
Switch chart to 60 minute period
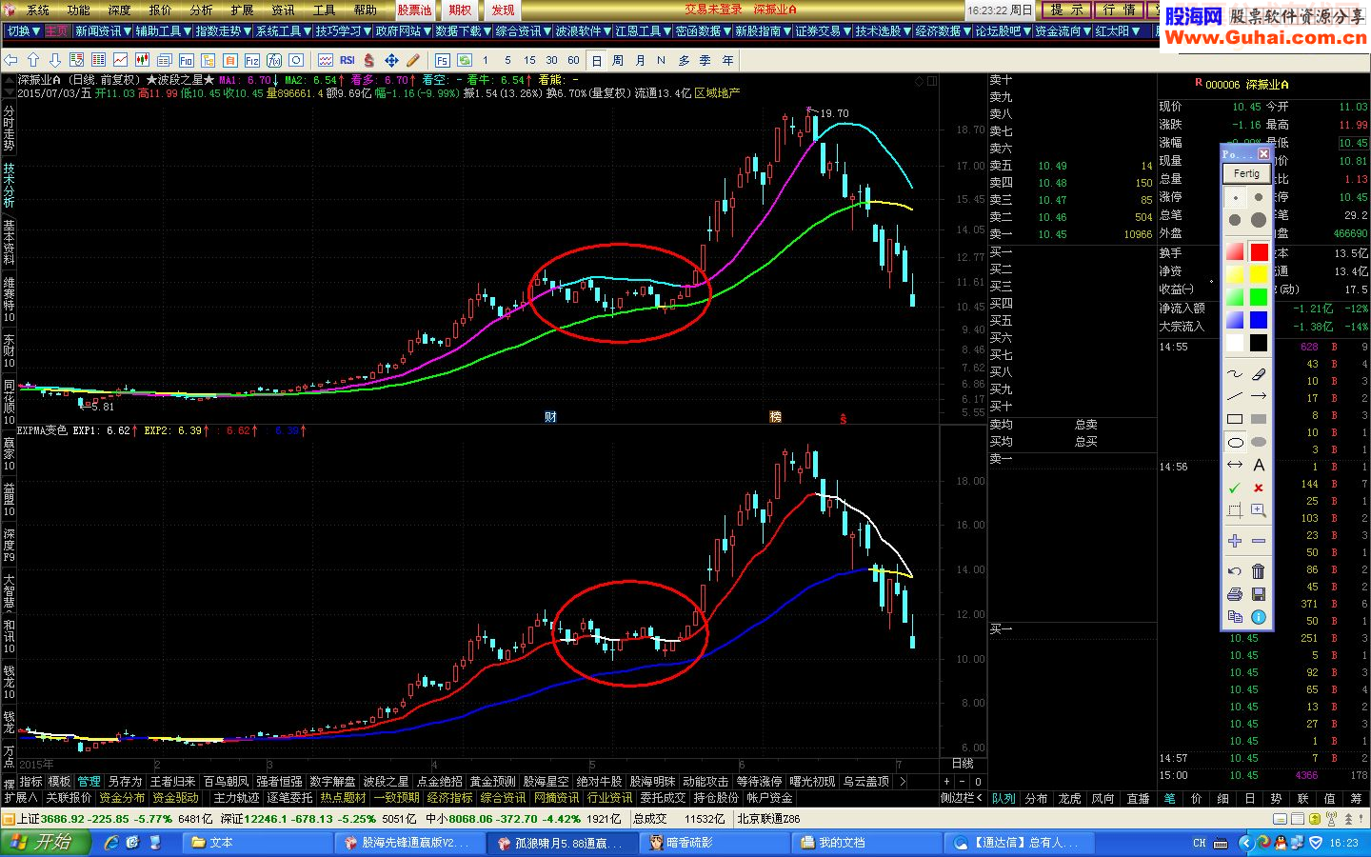click(573, 60)
